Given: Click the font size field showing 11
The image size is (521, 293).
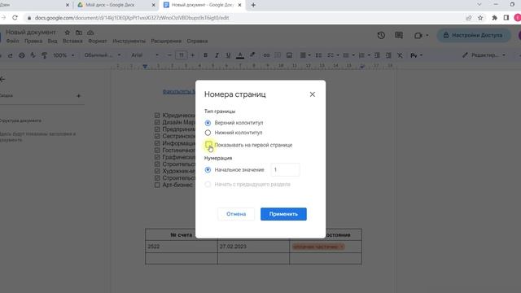Looking at the screenshot, I should click(x=181, y=55).
